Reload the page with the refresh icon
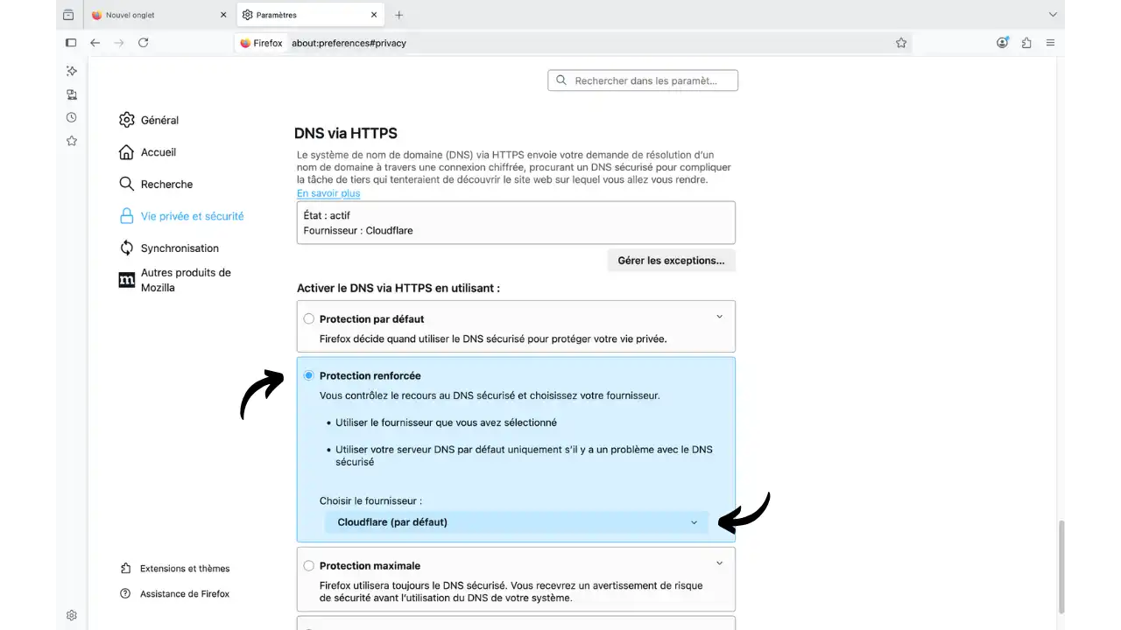 pos(143,43)
